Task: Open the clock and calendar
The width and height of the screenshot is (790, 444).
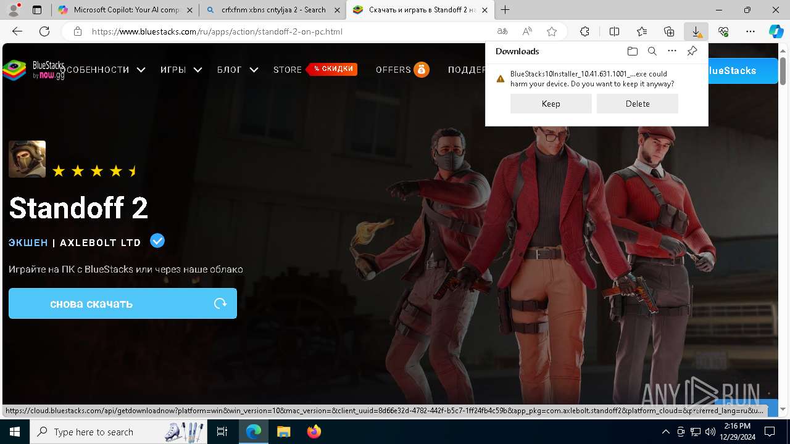Action: [x=738, y=432]
